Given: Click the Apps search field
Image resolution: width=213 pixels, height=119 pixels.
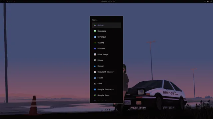Looking at the screenshot, I should click(x=106, y=20).
